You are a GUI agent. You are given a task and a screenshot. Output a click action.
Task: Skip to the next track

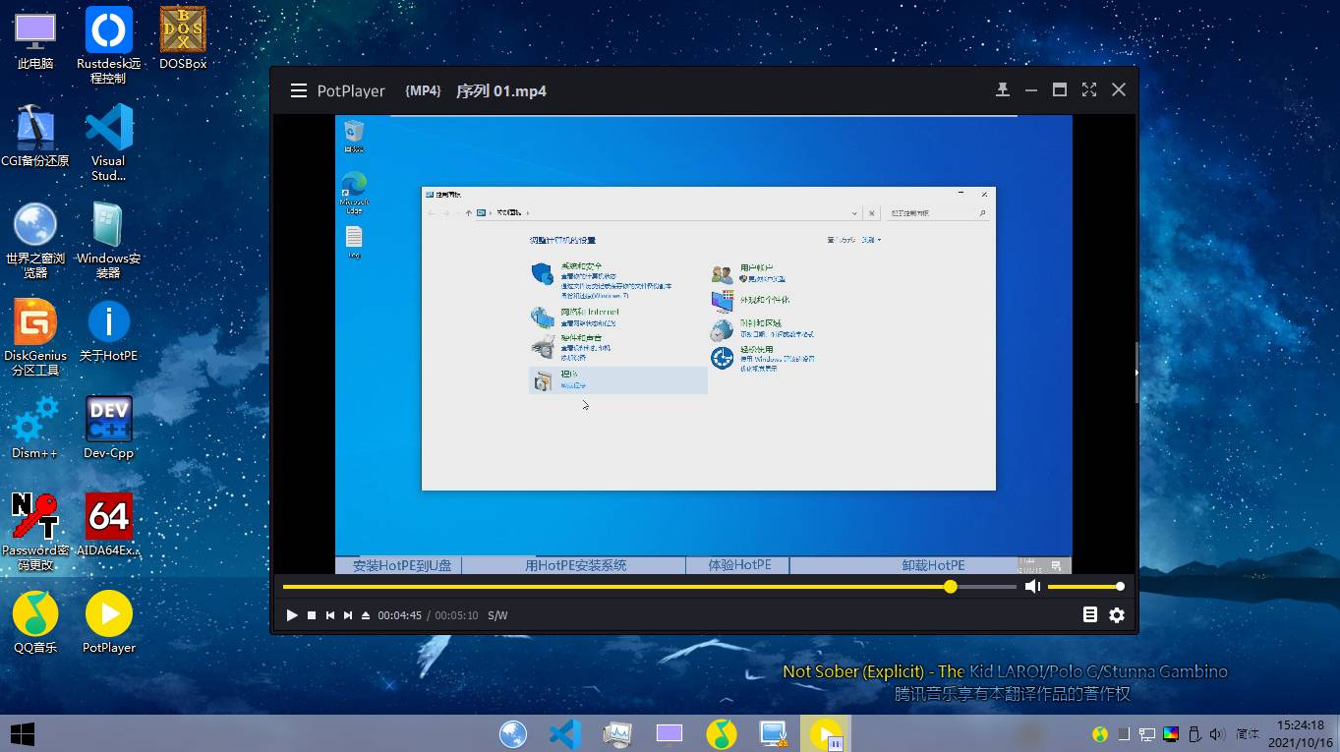pyautogui.click(x=348, y=615)
